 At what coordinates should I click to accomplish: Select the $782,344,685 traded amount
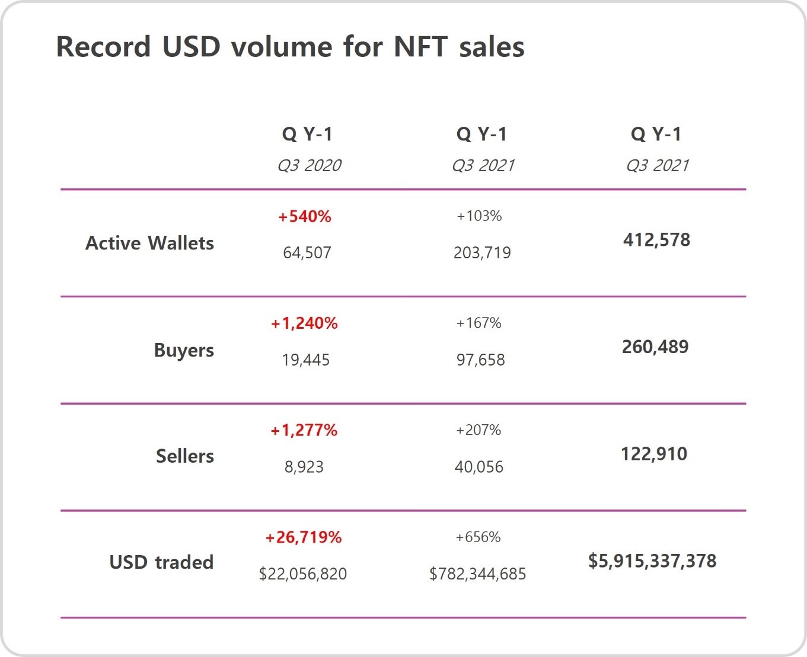(x=477, y=574)
